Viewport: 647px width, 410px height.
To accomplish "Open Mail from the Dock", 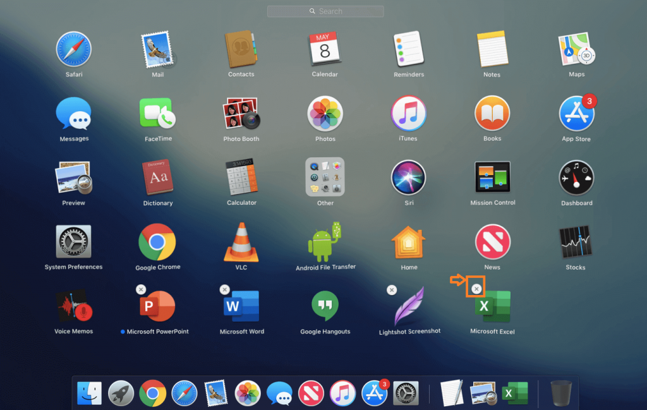I will pos(216,393).
